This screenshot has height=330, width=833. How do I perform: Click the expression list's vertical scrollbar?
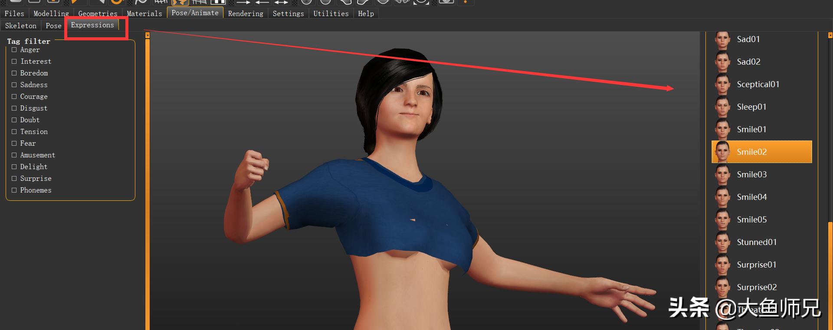[x=830, y=276]
